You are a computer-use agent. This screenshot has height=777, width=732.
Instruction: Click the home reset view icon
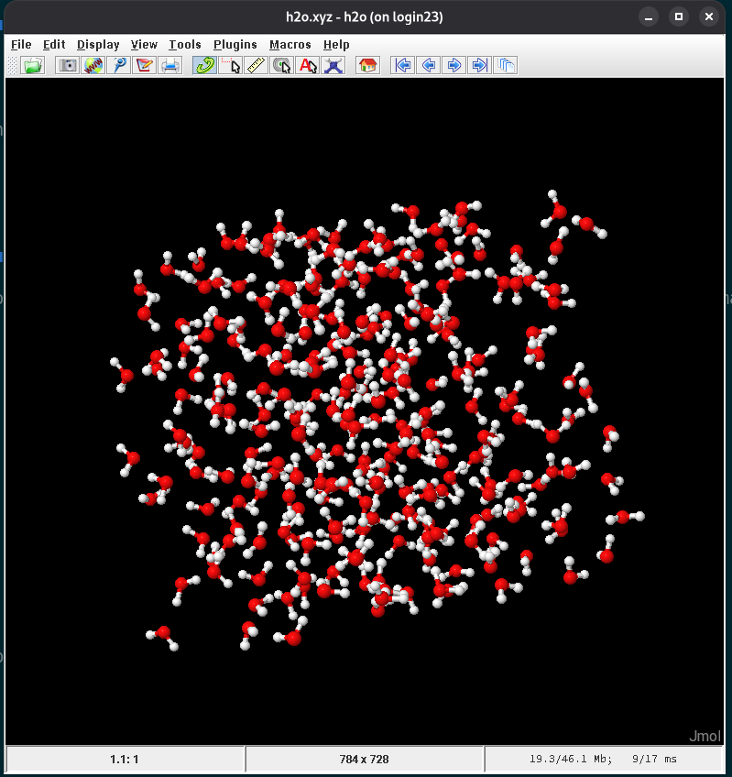pyautogui.click(x=367, y=65)
